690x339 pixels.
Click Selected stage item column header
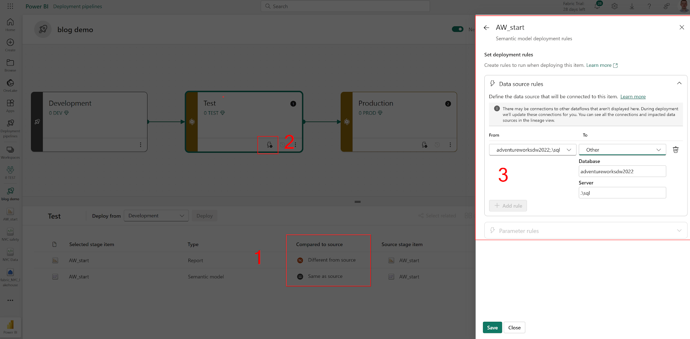[x=92, y=245]
